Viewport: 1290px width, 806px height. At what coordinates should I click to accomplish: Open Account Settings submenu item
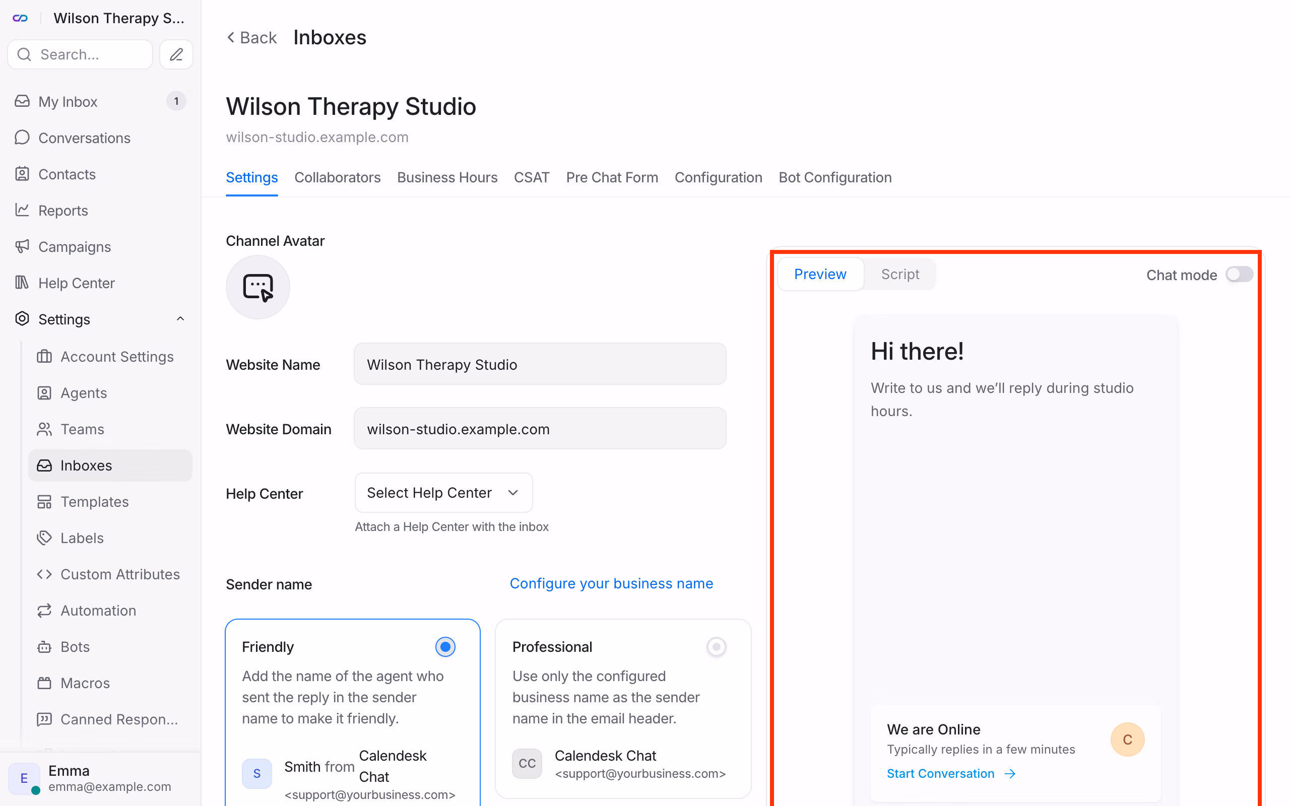110,356
